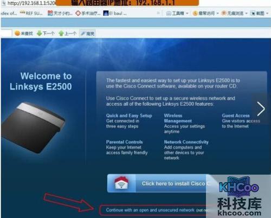
Task: Click 'Access your settings anytime' text
Action: point(184,129)
